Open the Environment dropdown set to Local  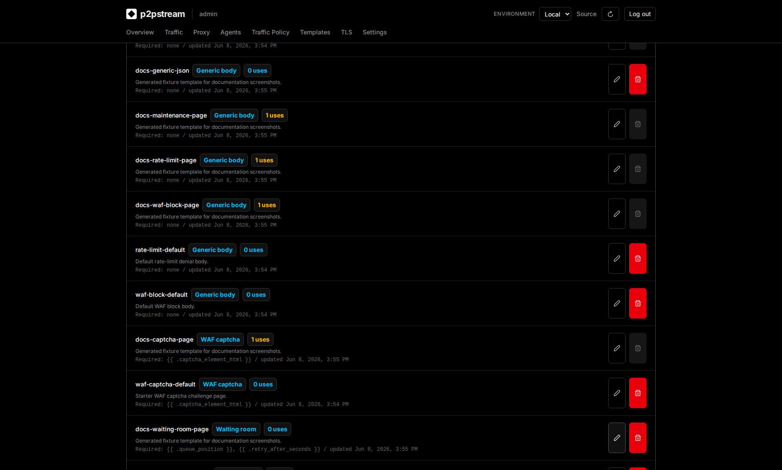[555, 14]
